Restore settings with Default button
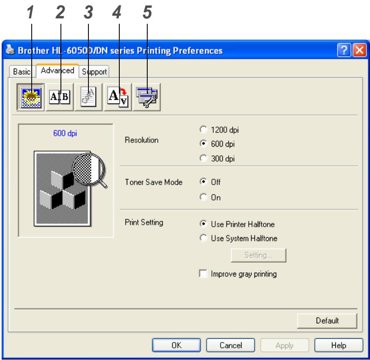The image size is (370, 360). (x=327, y=321)
